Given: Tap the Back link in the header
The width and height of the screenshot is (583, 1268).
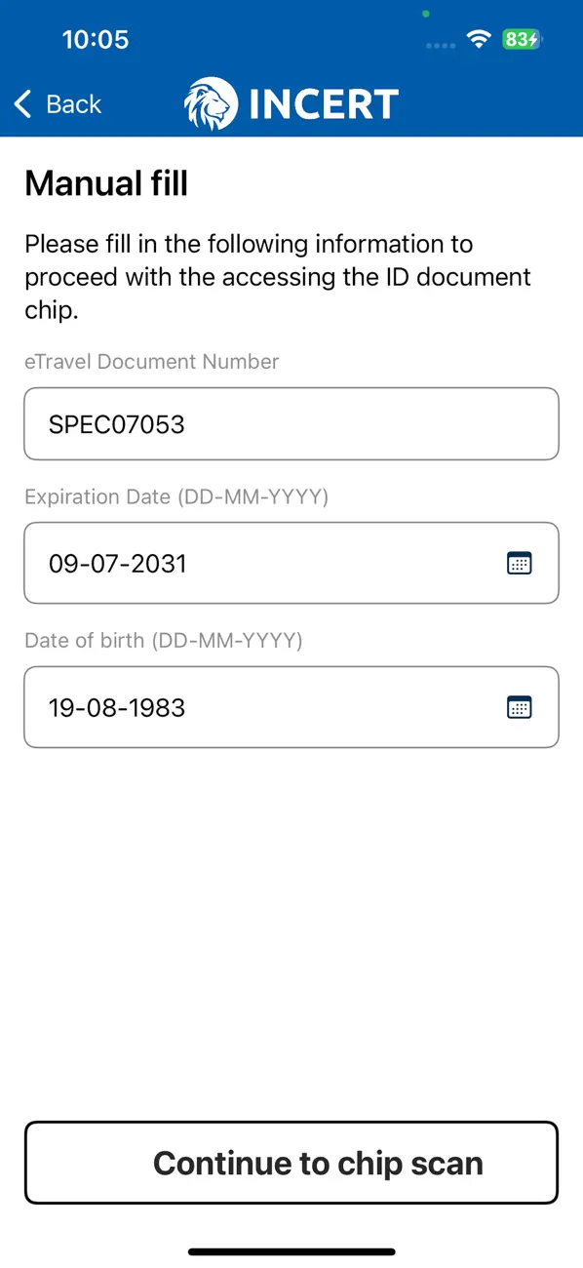Looking at the screenshot, I should (x=72, y=103).
